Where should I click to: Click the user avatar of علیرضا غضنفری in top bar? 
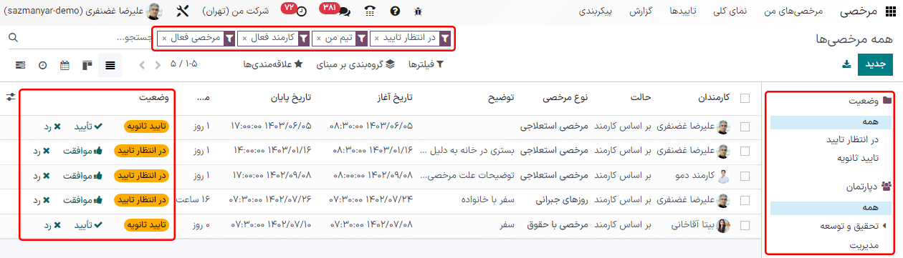coord(153,11)
